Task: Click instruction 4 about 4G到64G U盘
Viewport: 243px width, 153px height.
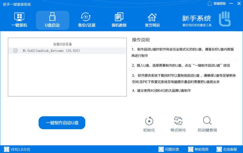Action: point(161,91)
